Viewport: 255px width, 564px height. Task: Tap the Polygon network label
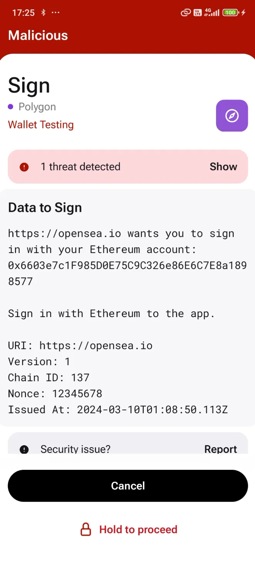tap(37, 107)
